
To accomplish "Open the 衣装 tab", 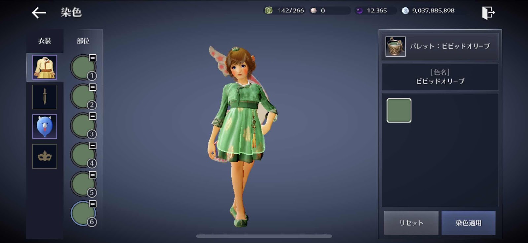I will click(x=45, y=41).
